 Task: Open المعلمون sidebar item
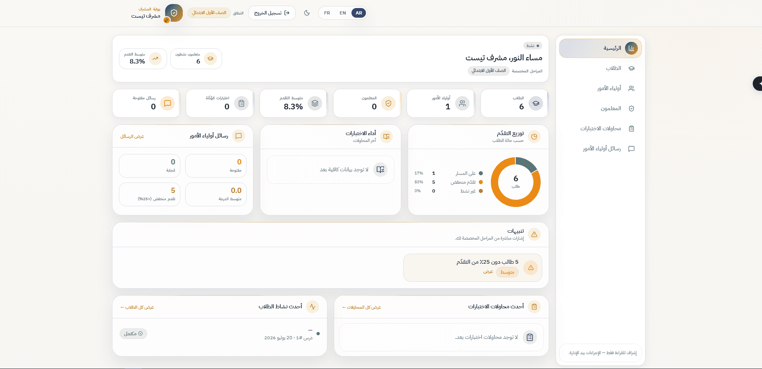click(x=600, y=109)
